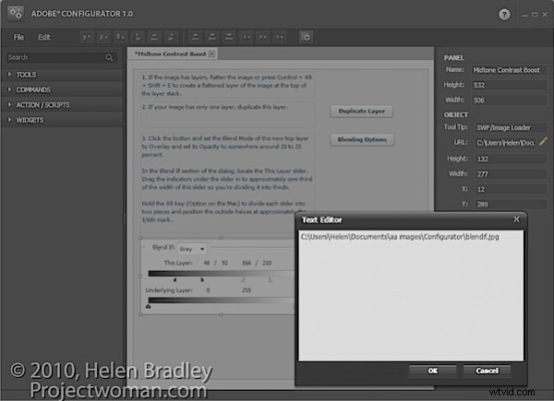
Task: Close the Midtone Contrast Boost tab
Action: 211,54
